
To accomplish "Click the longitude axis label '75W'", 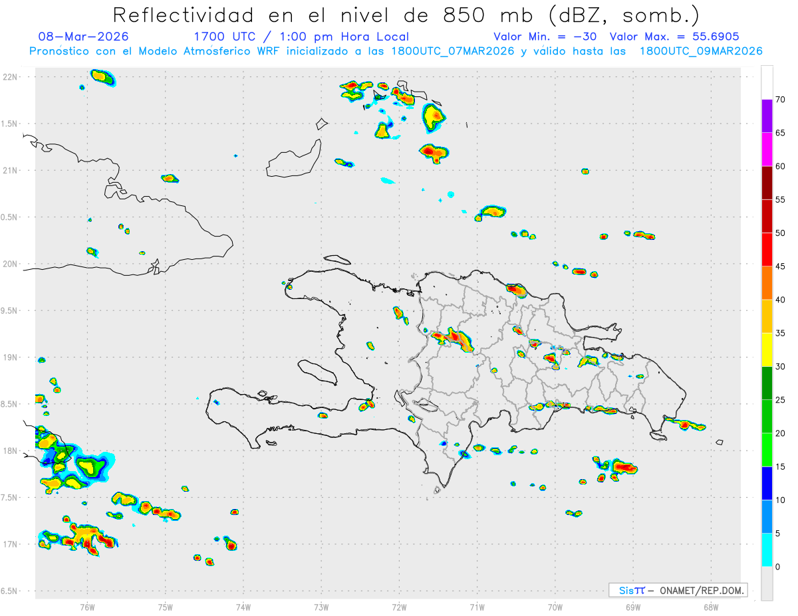I will point(166,606).
